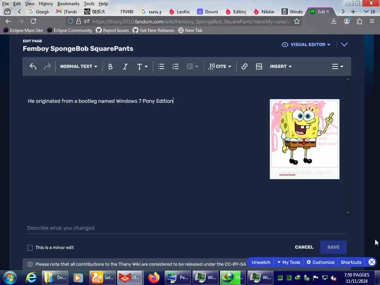Click the image caption text

pyautogui.click(x=305, y=173)
